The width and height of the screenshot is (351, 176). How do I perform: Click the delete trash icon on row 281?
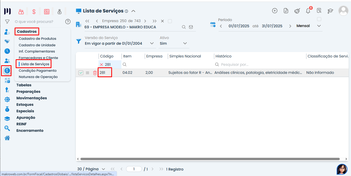click(x=95, y=73)
